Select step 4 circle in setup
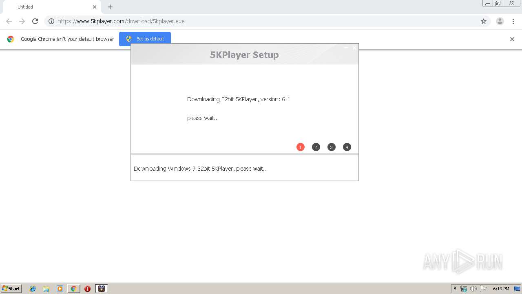The height and width of the screenshot is (294, 522). (x=347, y=147)
